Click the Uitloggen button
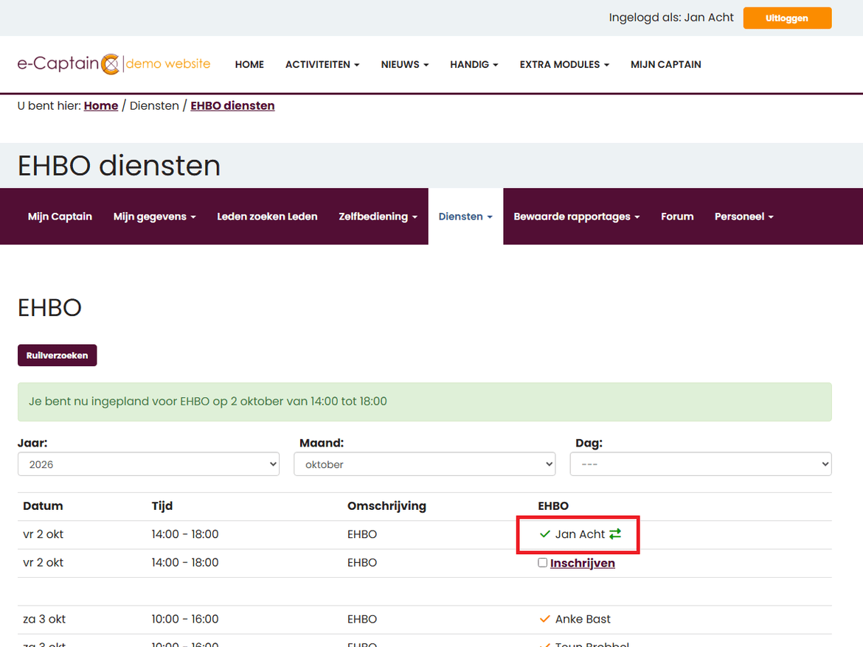 787,18
